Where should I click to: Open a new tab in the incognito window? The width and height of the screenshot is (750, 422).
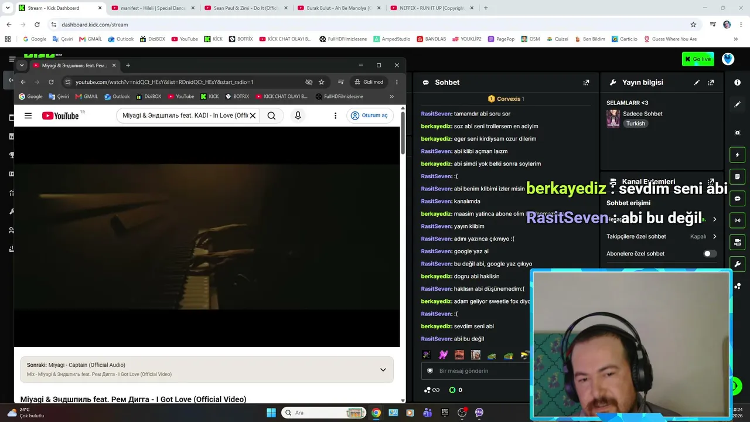[128, 65]
